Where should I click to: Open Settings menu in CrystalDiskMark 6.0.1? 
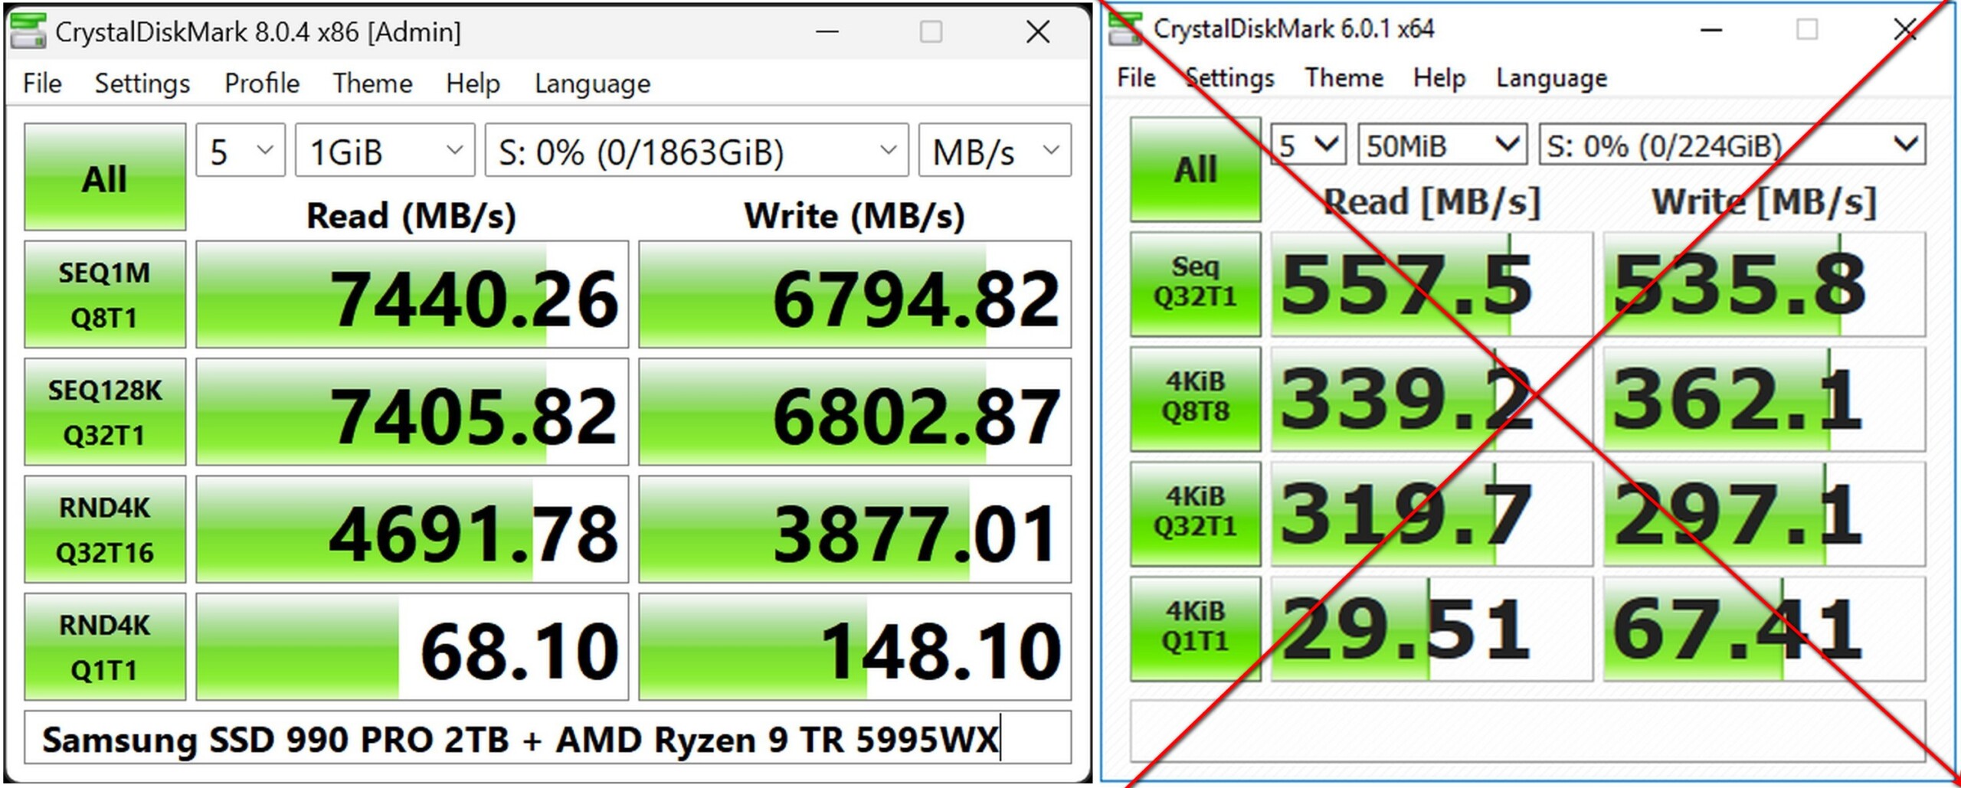click(x=1229, y=77)
